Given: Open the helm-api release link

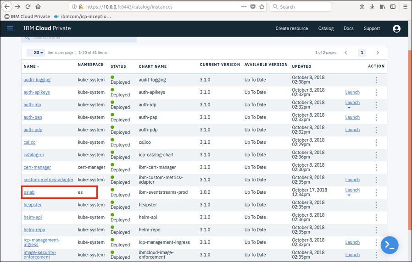Looking at the screenshot, I should [33, 217].
